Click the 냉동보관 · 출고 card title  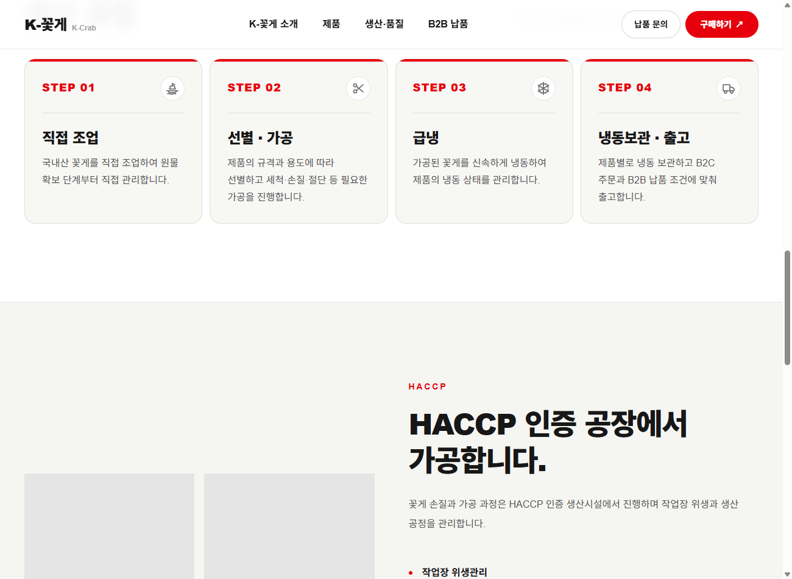coord(644,138)
